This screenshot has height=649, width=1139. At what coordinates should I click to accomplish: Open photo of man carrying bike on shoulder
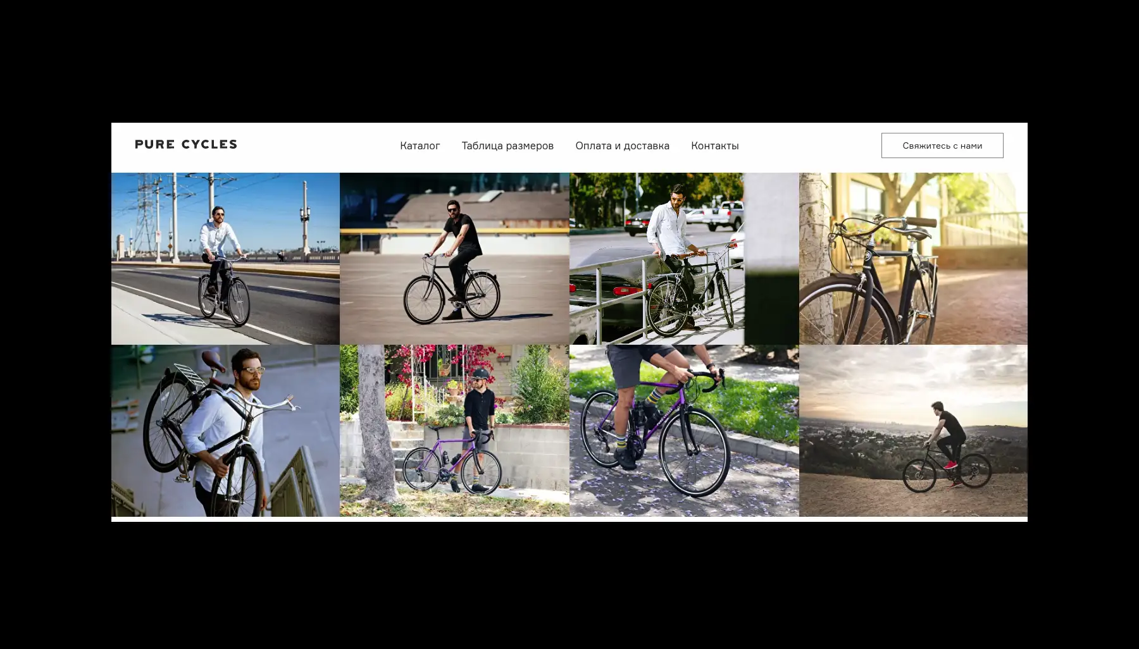tap(225, 431)
